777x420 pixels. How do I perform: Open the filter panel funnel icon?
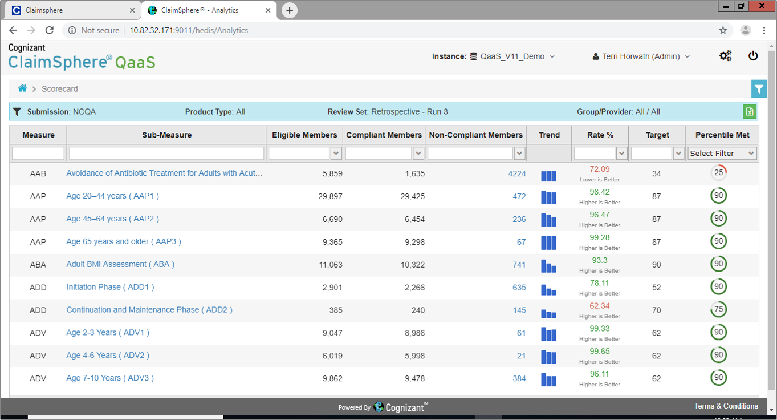coord(759,89)
